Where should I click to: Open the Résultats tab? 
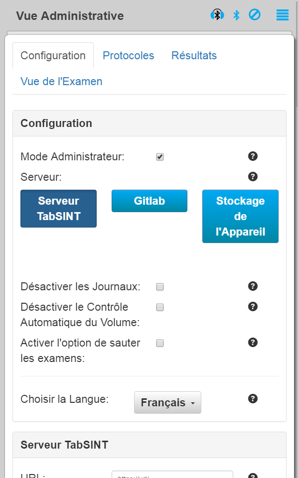194,56
